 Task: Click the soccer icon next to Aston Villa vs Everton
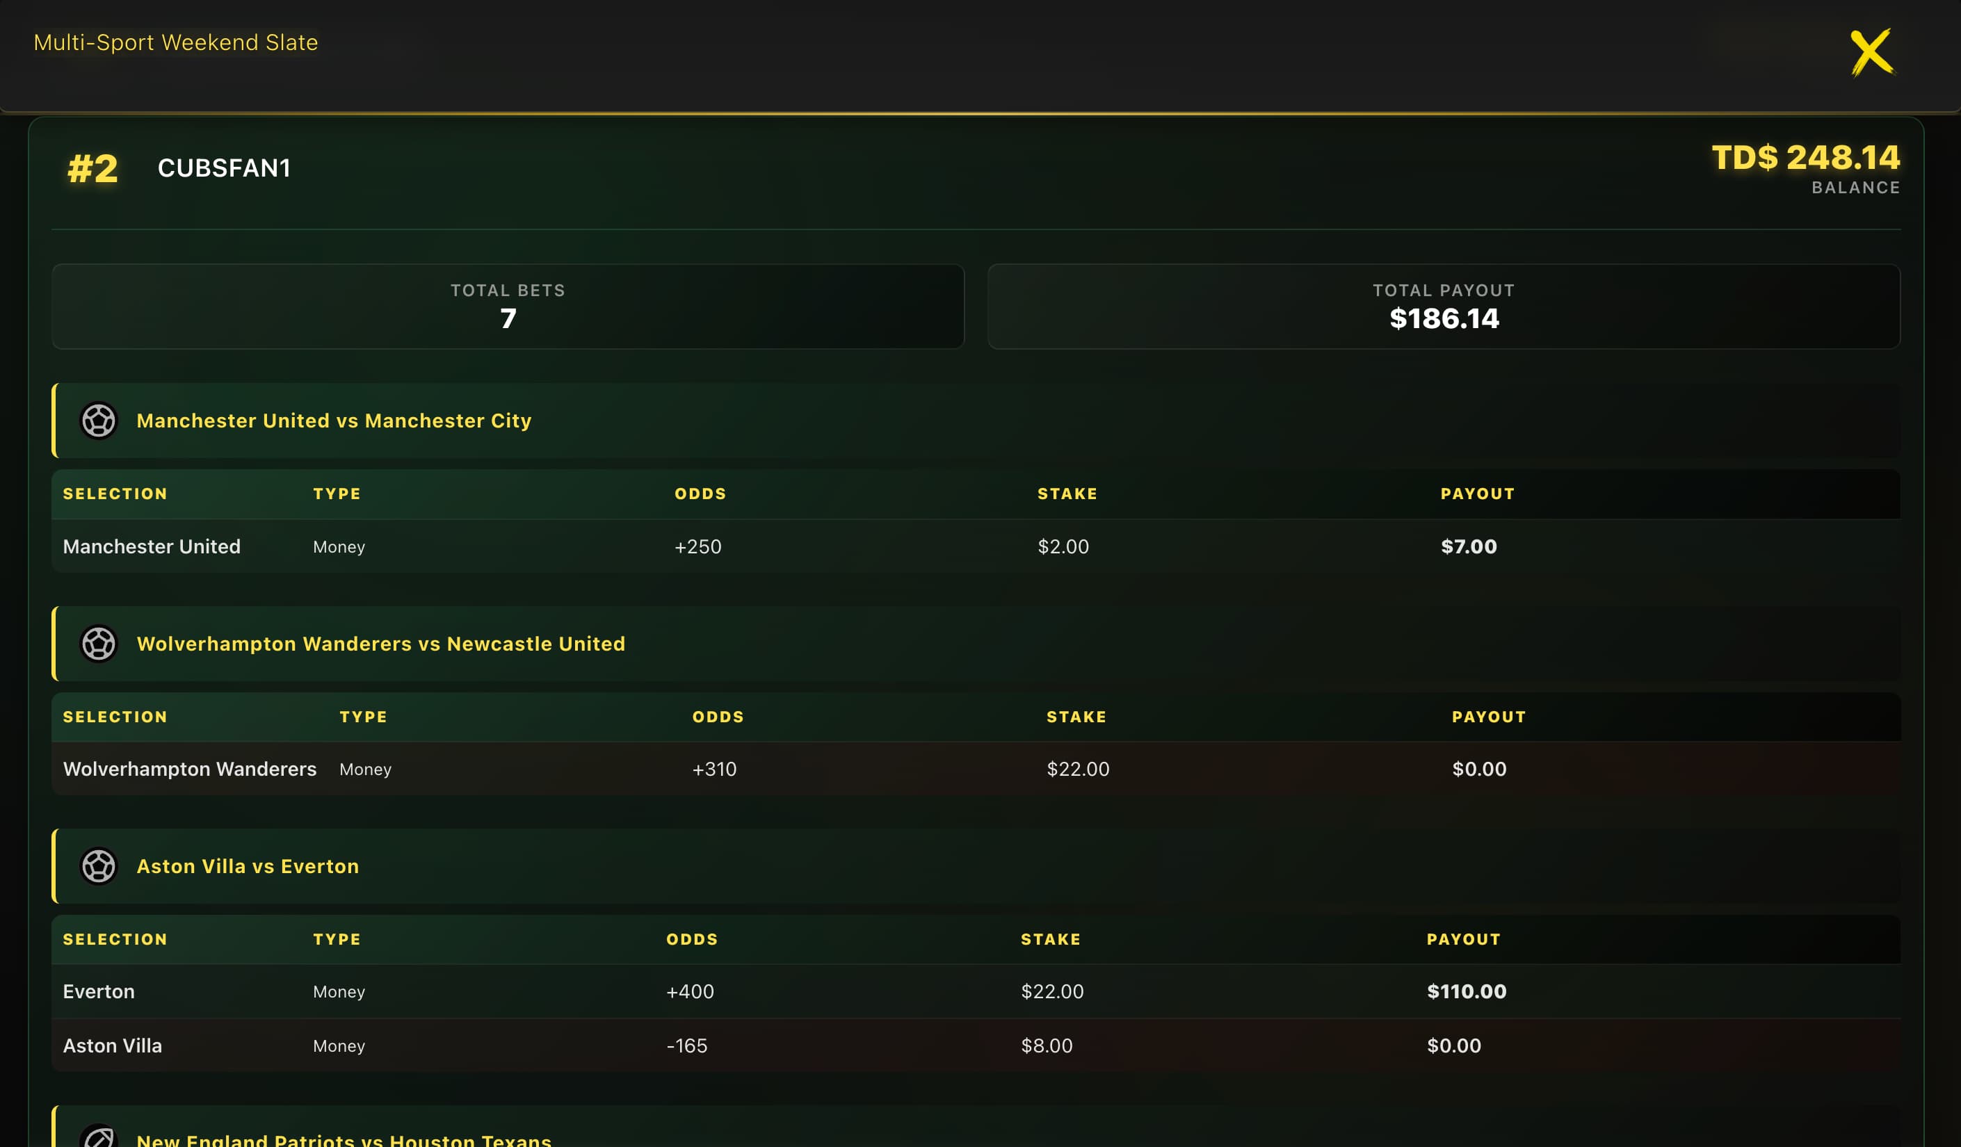coord(99,866)
